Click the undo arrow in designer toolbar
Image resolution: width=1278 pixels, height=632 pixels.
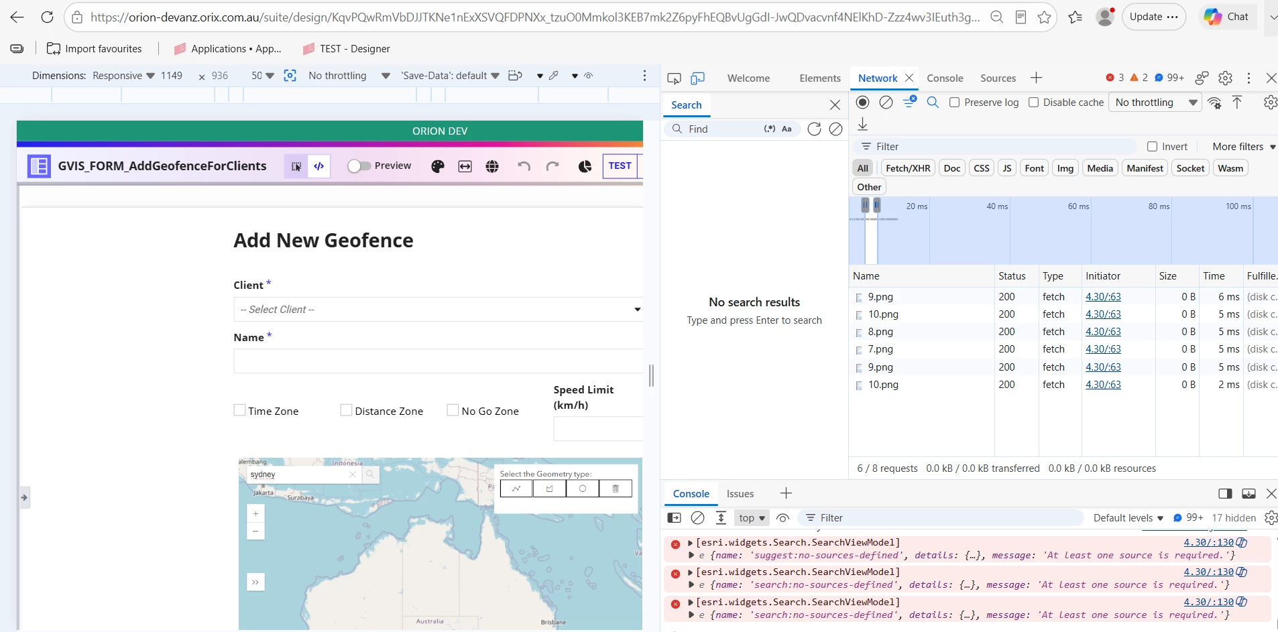click(524, 166)
